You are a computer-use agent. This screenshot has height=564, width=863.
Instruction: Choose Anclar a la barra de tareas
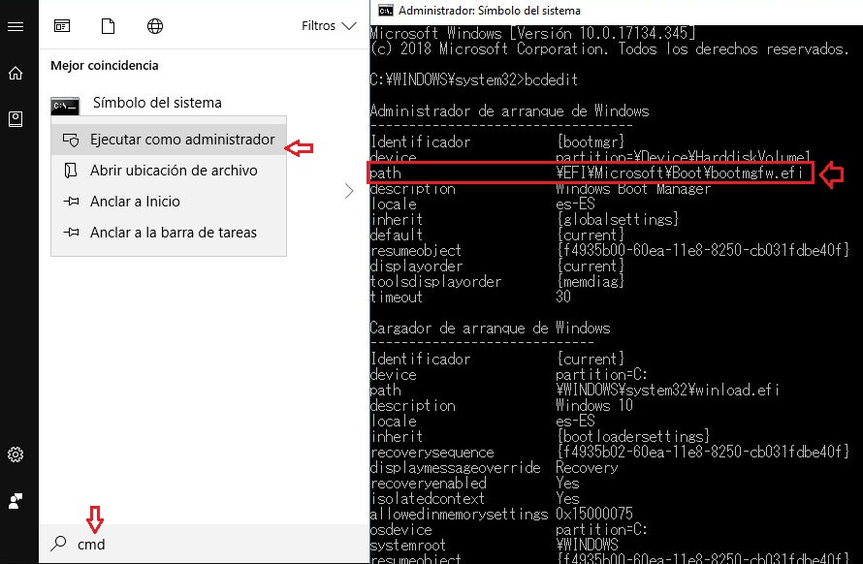[x=169, y=233]
